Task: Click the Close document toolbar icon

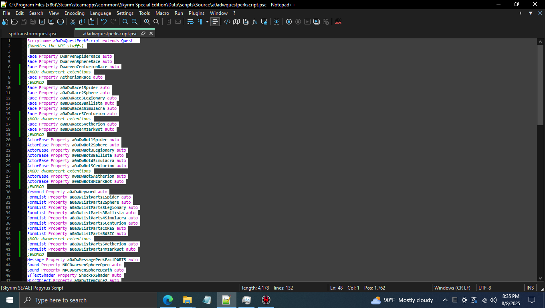Action: pyautogui.click(x=42, y=22)
